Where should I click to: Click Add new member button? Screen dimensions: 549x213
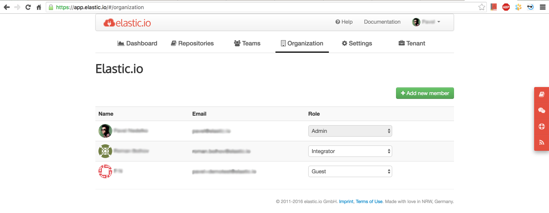[x=425, y=93]
